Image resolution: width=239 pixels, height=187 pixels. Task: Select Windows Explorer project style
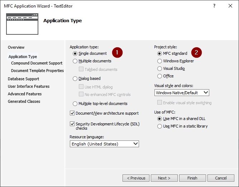[160, 61]
